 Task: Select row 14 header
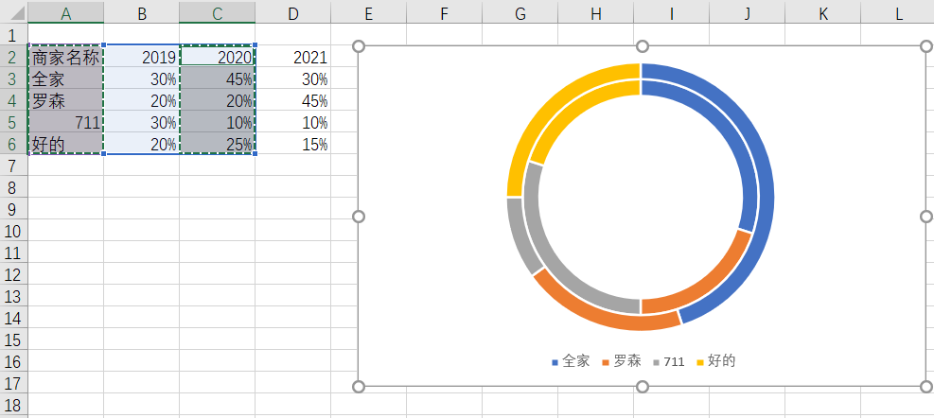click(13, 318)
